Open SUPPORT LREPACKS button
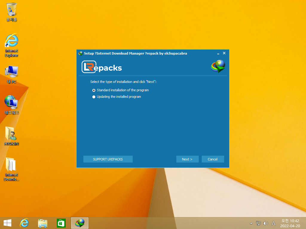The height and width of the screenshot is (229, 306). (108, 159)
